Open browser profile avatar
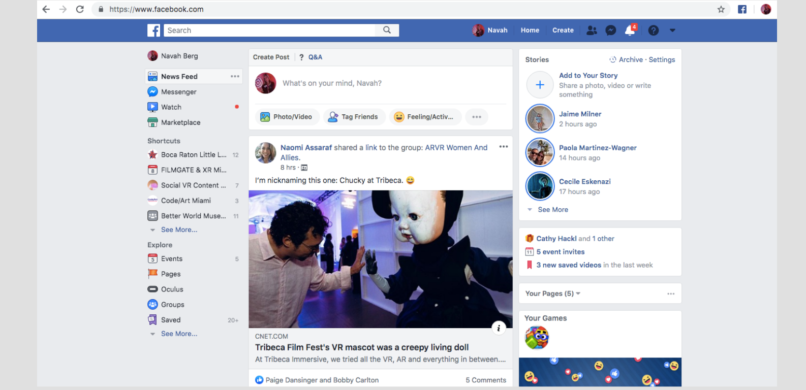 766,9
